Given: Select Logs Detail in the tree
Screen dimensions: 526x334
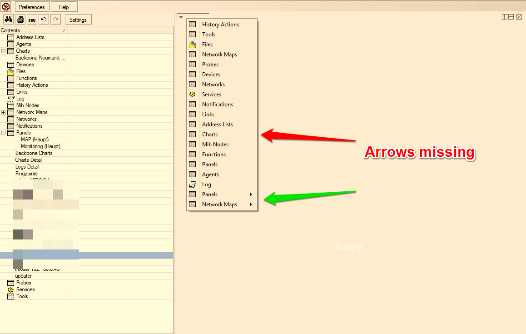Looking at the screenshot, I should tap(27, 167).
